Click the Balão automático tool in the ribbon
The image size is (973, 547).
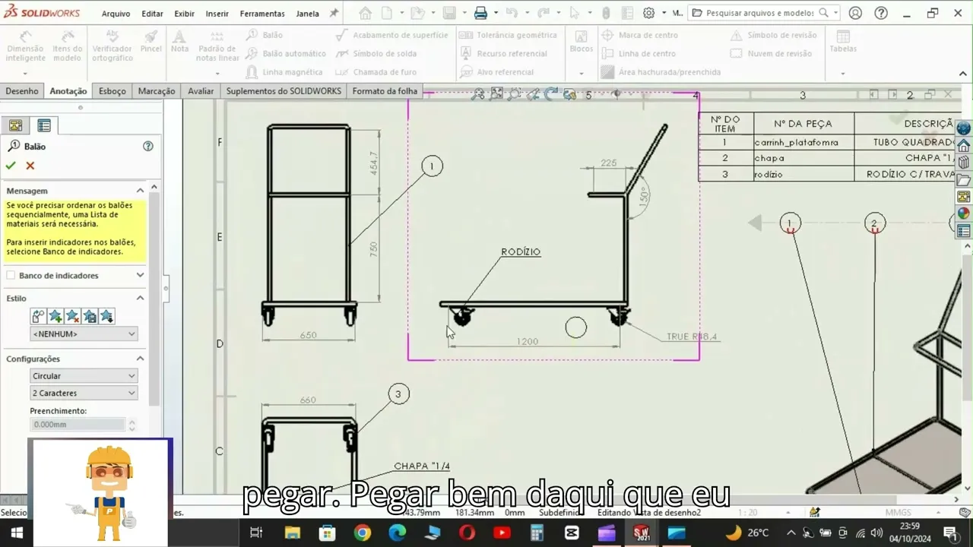[286, 53]
